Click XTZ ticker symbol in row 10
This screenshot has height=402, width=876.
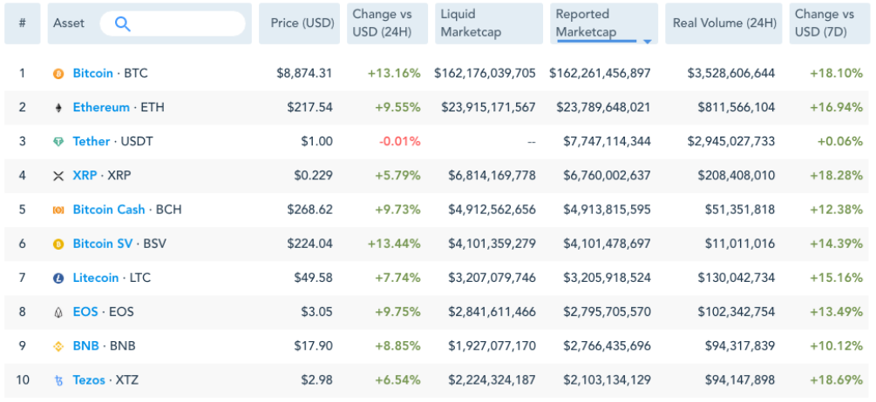[126, 379]
